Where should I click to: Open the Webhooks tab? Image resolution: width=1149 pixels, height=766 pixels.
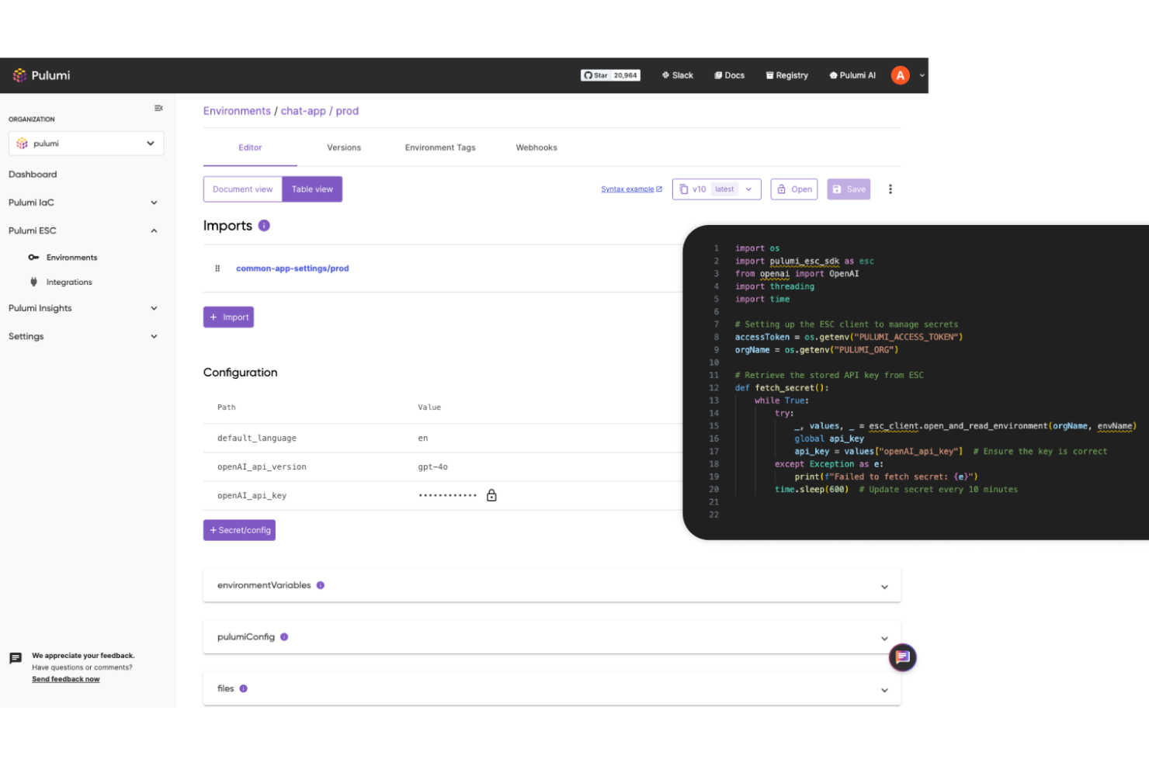pos(536,147)
